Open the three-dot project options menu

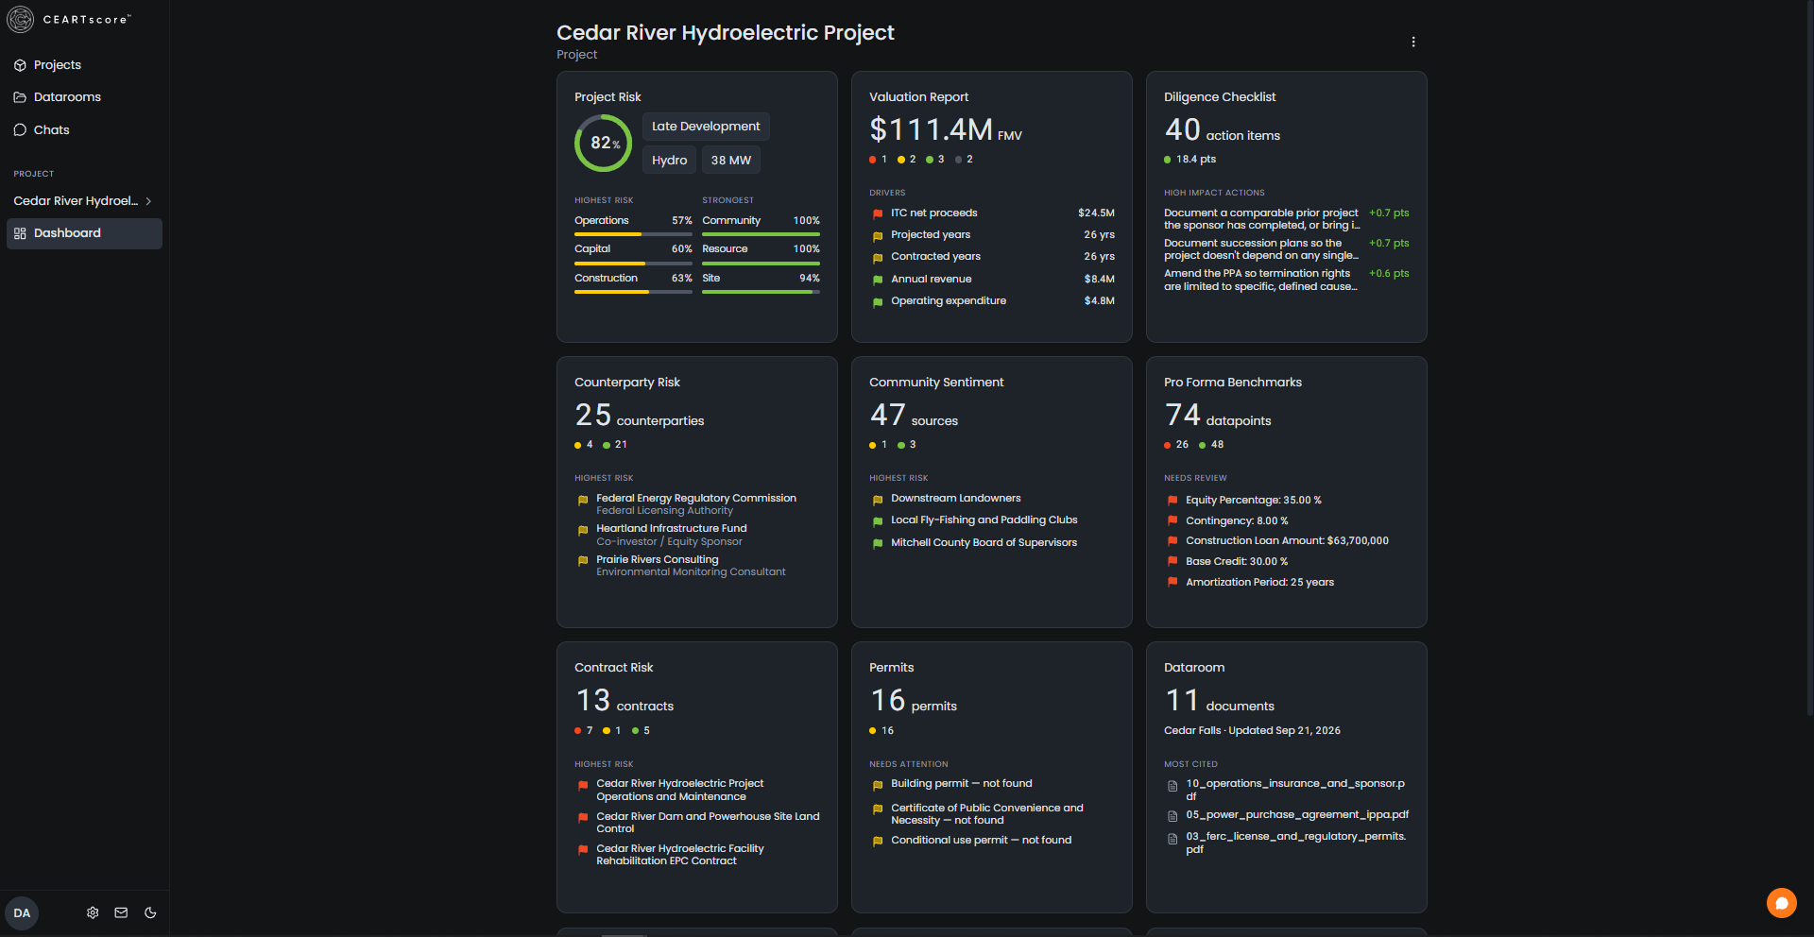click(x=1412, y=42)
